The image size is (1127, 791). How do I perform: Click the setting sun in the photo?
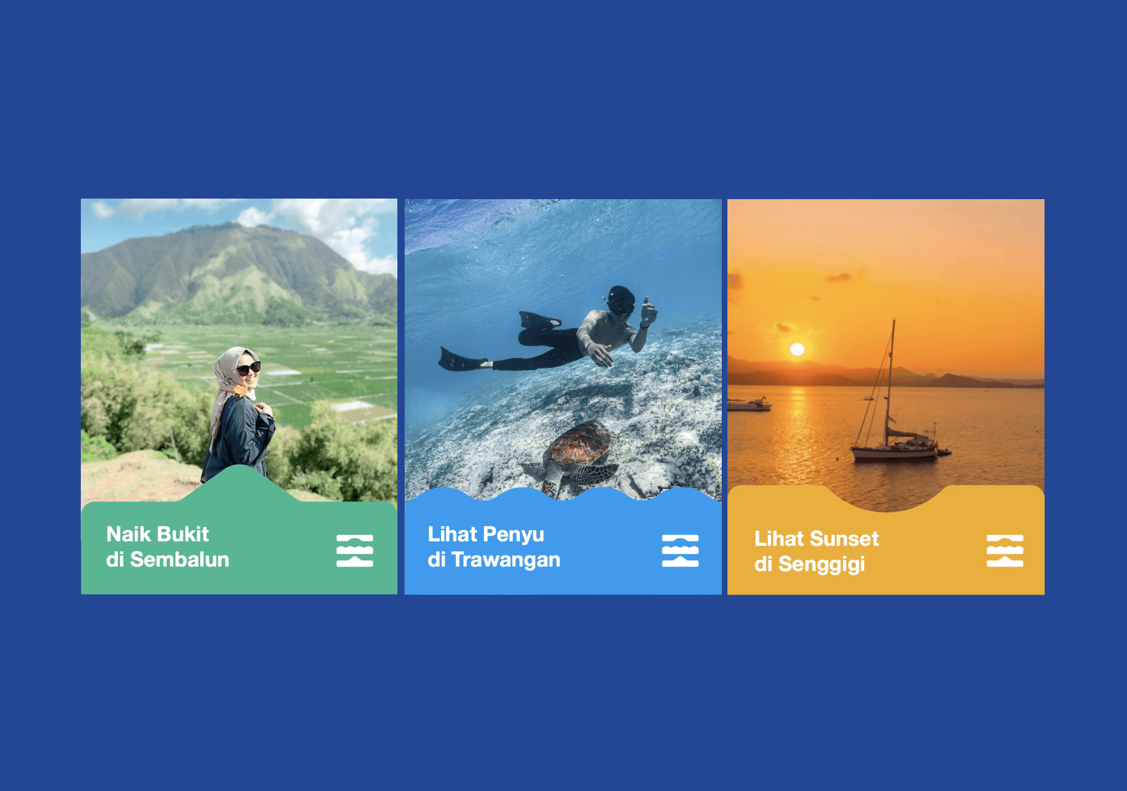pos(797,350)
